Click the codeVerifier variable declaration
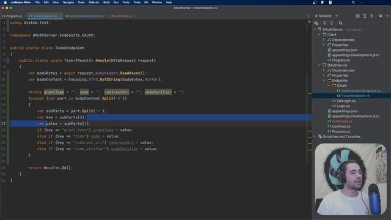This screenshot has height=220, width=391. tap(158, 92)
